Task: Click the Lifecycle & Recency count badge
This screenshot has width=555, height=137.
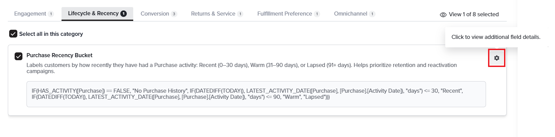Action: [x=124, y=14]
